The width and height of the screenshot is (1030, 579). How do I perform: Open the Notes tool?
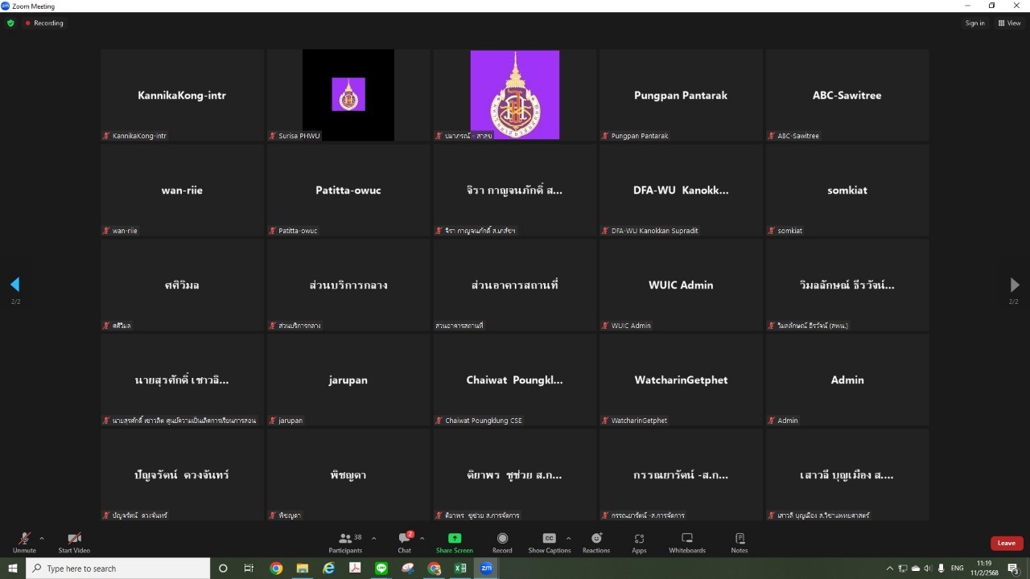[x=740, y=542]
